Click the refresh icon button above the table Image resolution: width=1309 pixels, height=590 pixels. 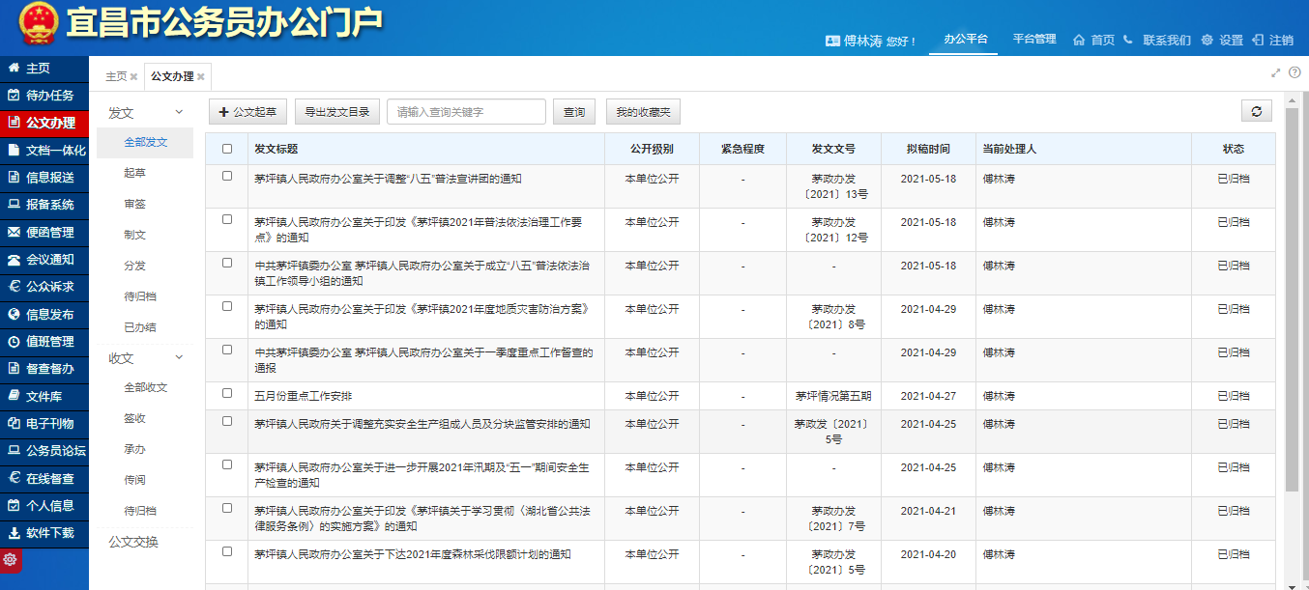click(x=1256, y=112)
